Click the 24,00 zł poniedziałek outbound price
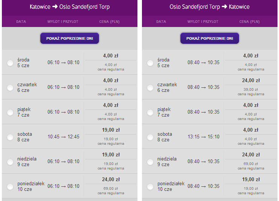The width and height of the screenshot is (279, 201). coord(111,179)
